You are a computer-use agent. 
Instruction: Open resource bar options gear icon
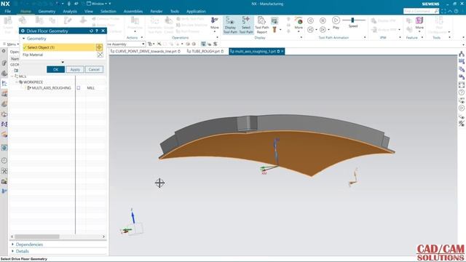(x=4, y=51)
